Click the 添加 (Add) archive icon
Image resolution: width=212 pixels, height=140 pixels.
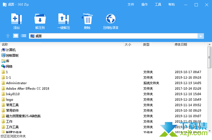(16, 19)
